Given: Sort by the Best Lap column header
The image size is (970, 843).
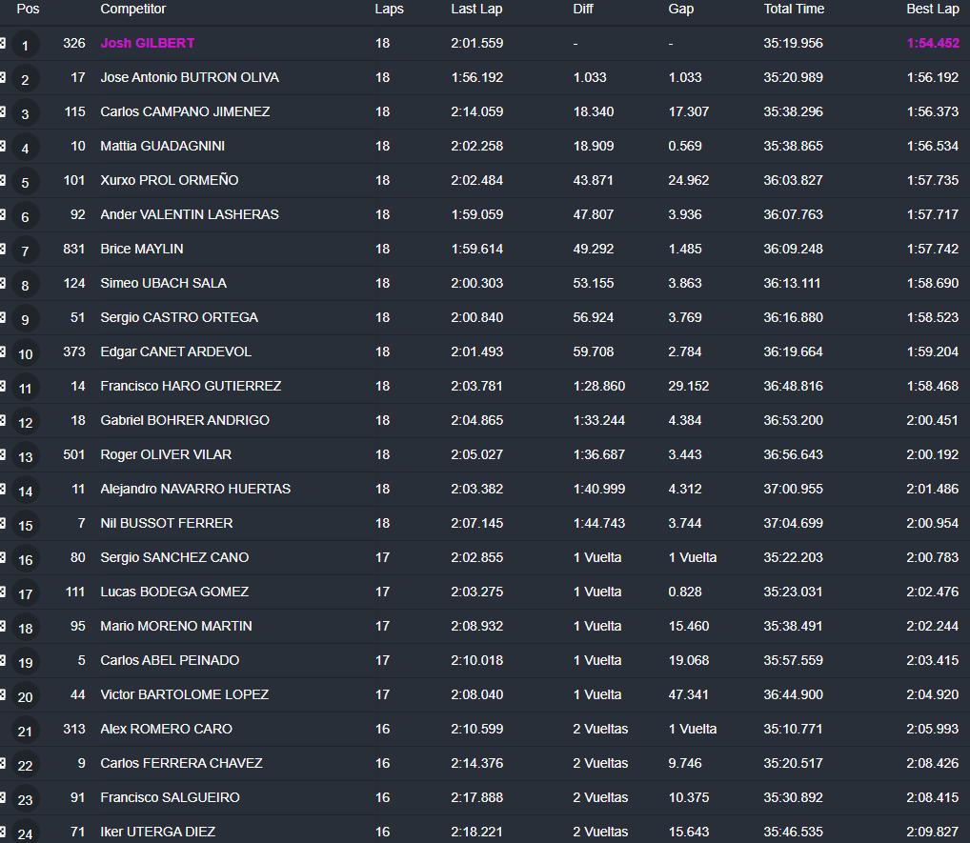Looking at the screenshot, I should tap(932, 9).
